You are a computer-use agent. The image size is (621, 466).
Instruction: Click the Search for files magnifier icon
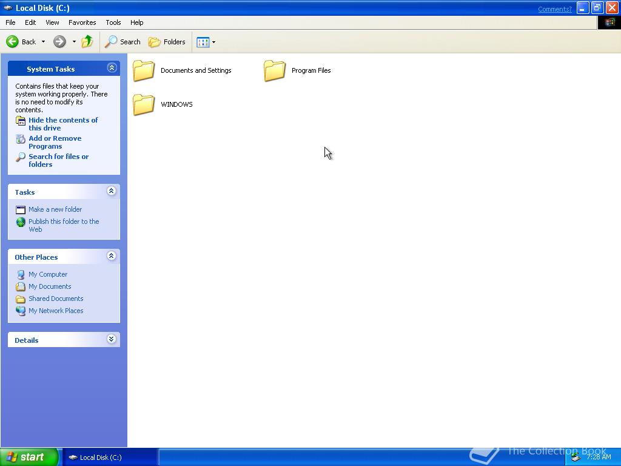click(x=21, y=157)
